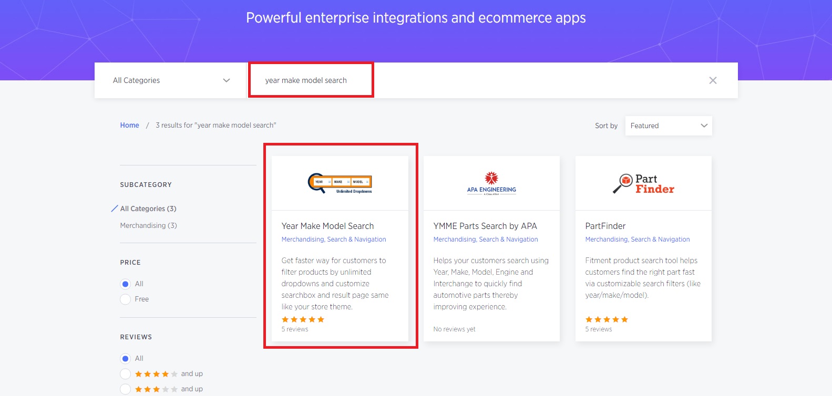Select the All price radio button
Screen dimensions: 832x396
[x=126, y=284]
